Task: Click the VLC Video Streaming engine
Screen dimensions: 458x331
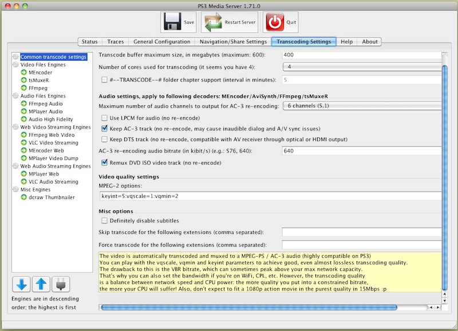Action: (x=53, y=143)
